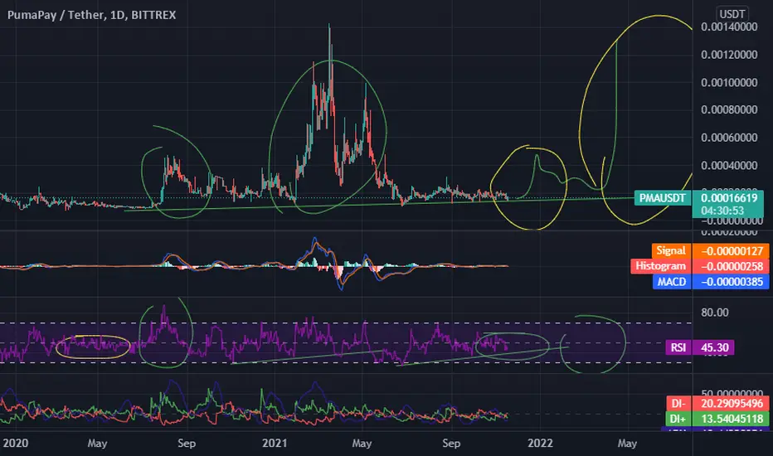Select the blue MACD indicator label
The height and width of the screenshot is (456, 773).
click(x=672, y=282)
